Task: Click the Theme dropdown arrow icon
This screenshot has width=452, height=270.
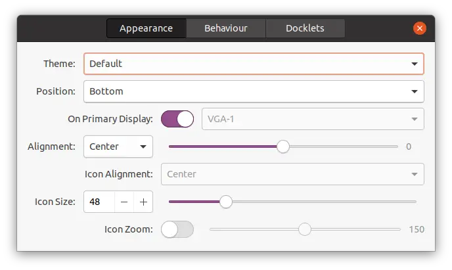Action: (x=415, y=64)
